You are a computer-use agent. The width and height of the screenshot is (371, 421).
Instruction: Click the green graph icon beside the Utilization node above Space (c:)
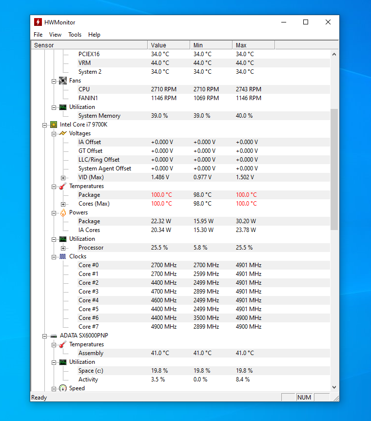[x=63, y=362]
